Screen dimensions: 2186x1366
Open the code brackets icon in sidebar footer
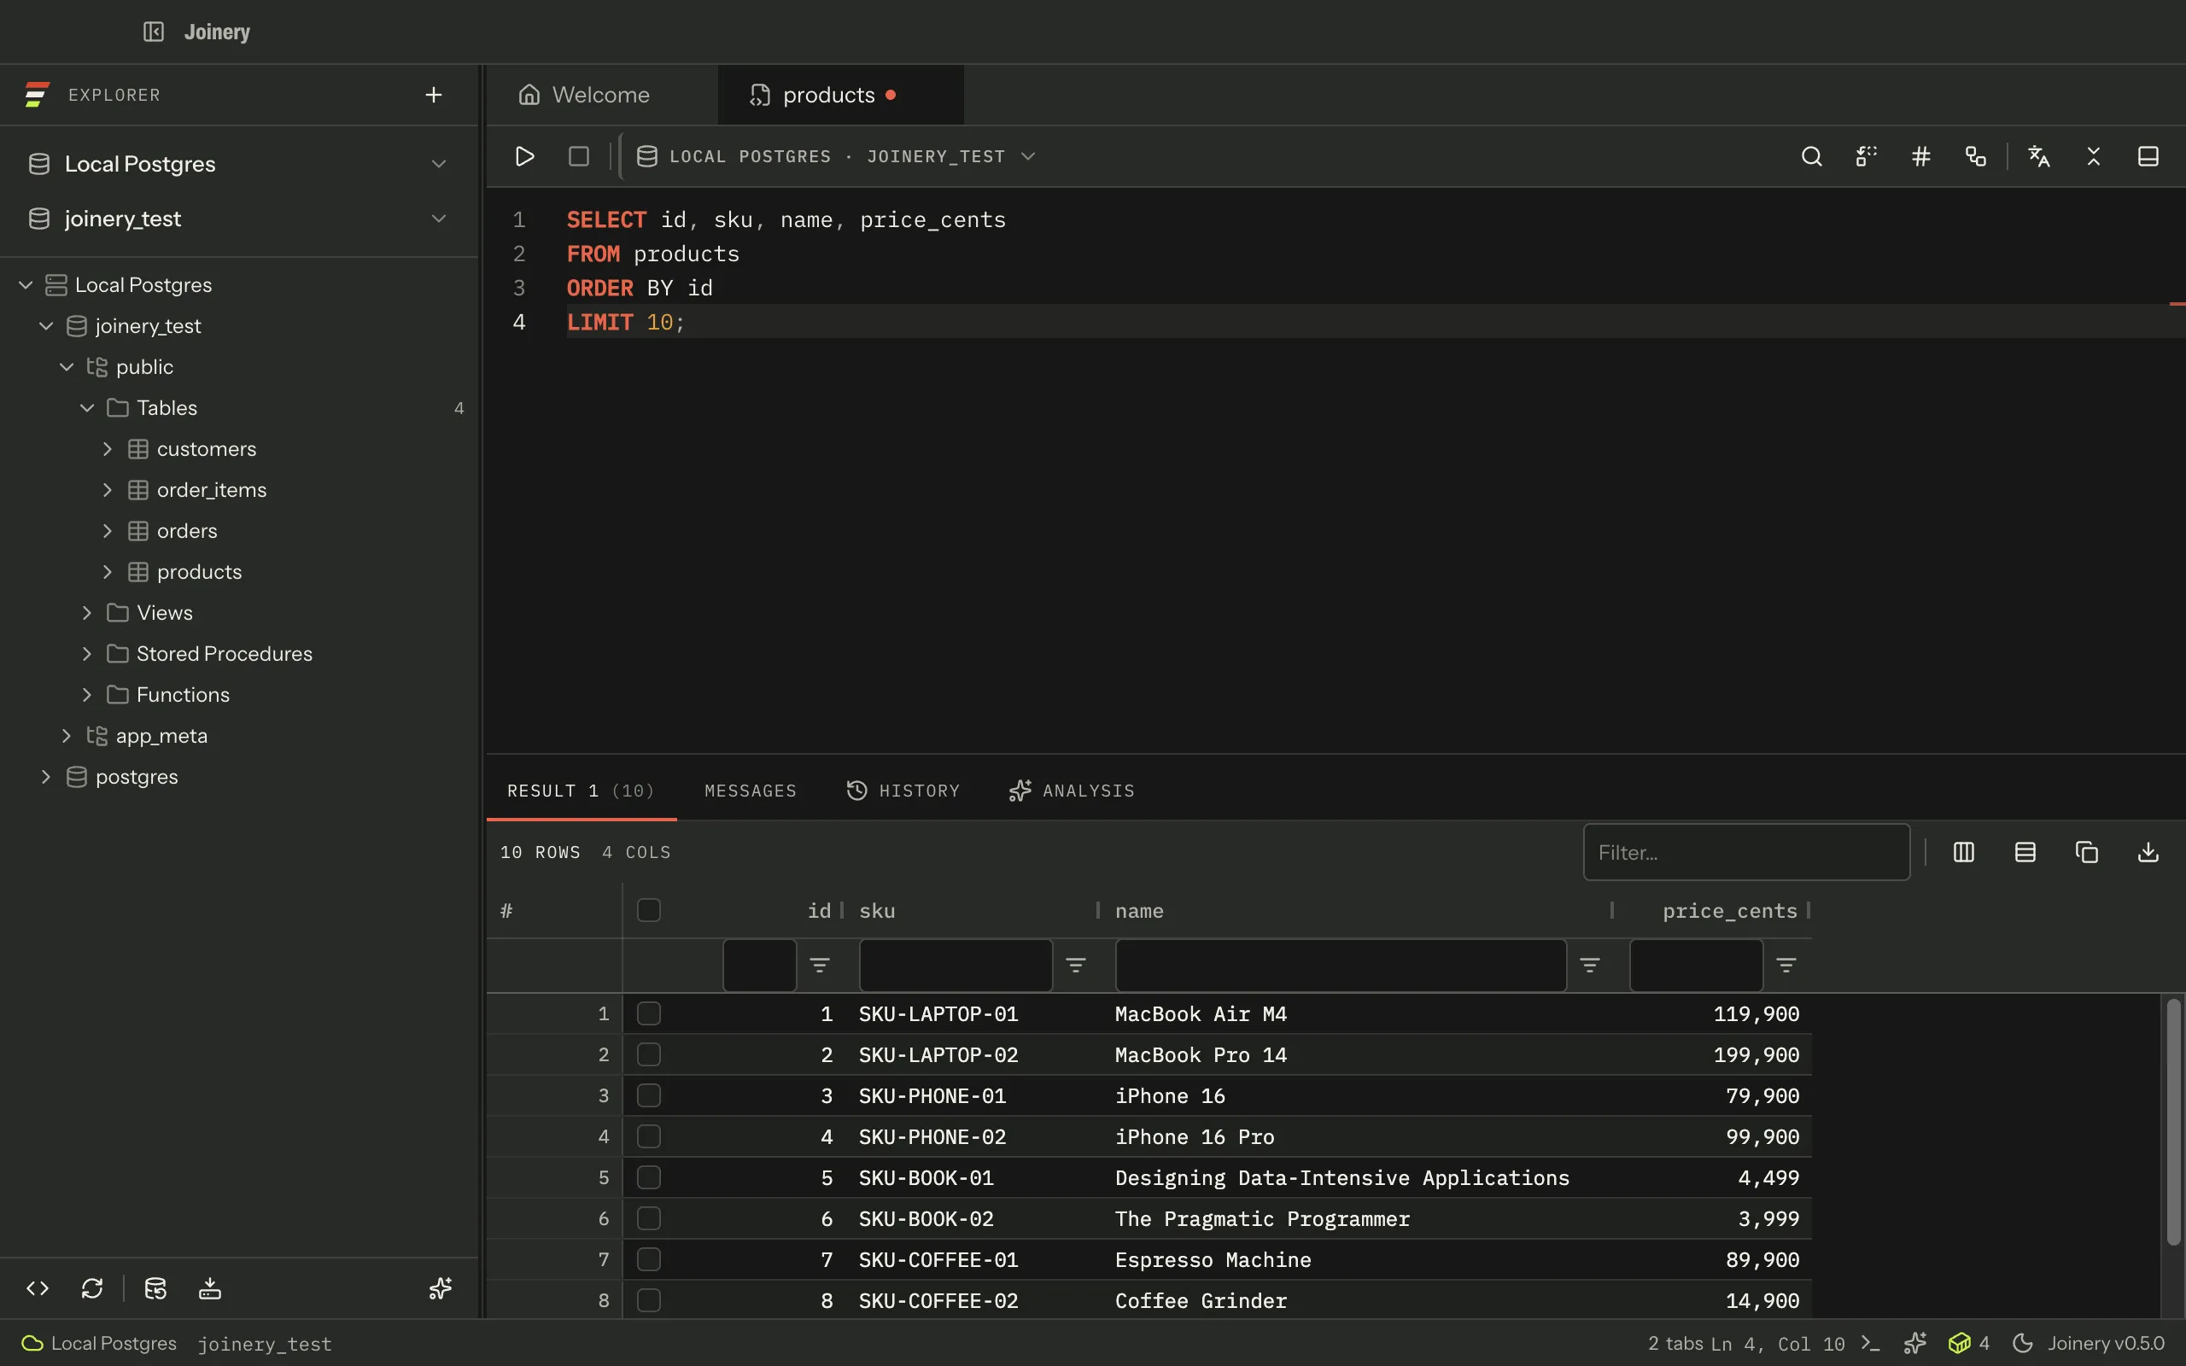[x=37, y=1288]
